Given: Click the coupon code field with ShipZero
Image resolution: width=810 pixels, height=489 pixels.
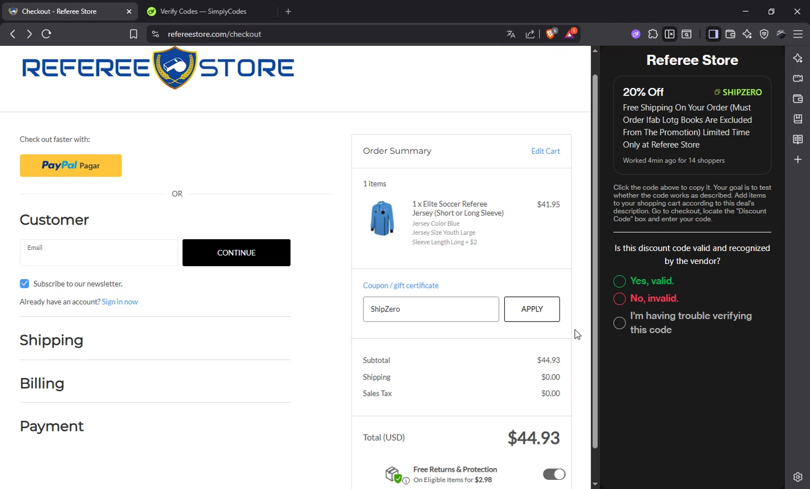Looking at the screenshot, I should (x=431, y=309).
